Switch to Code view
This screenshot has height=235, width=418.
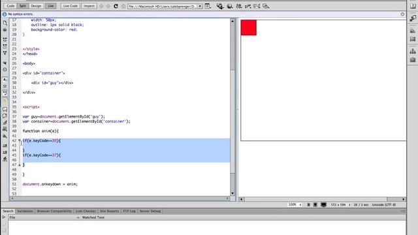click(x=10, y=6)
